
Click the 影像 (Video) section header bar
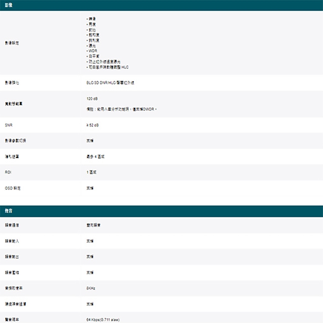pos(10,5)
